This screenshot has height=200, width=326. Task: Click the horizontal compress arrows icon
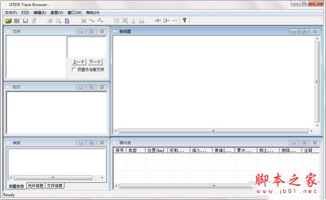158,21
